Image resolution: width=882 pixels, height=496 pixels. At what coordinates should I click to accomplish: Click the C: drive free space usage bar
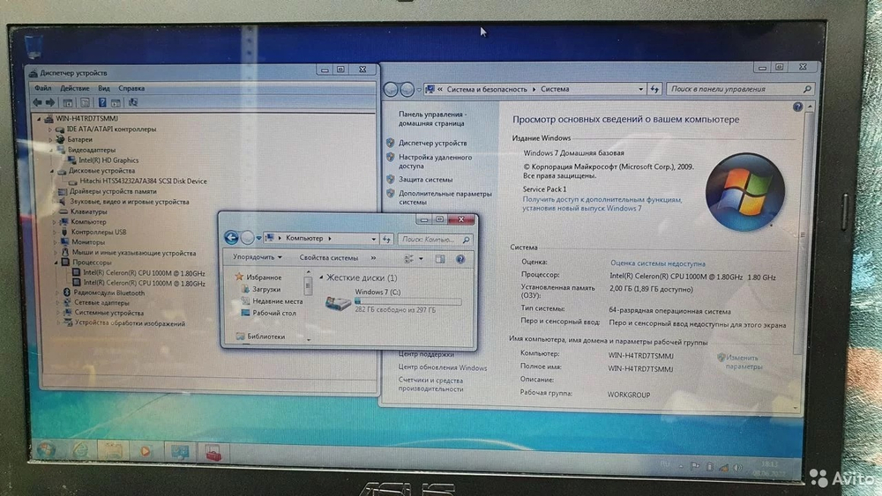(x=408, y=301)
